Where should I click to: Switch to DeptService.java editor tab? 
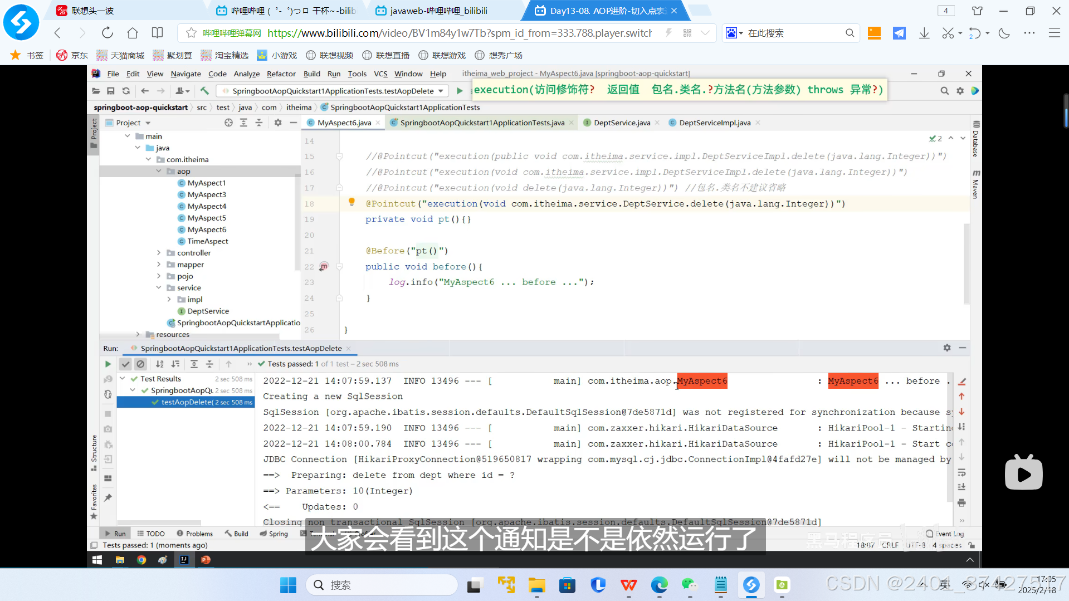[x=622, y=123]
